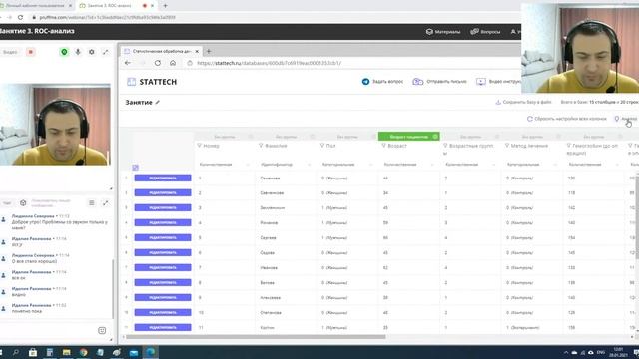Reload the outer browser page
The image size is (639, 359).
tap(20, 18)
